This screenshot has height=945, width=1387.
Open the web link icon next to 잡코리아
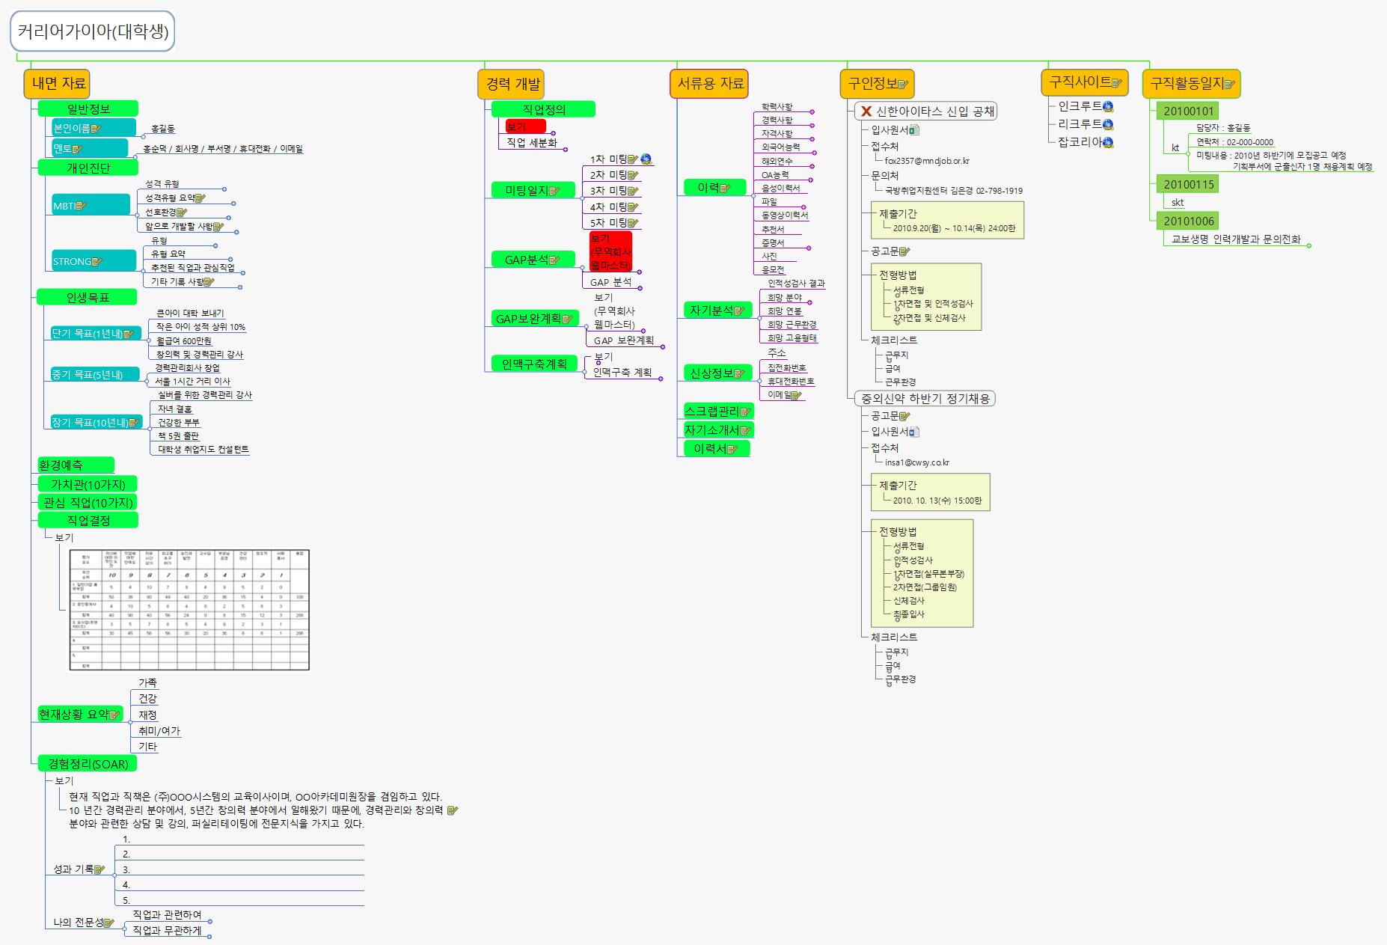click(x=1108, y=142)
